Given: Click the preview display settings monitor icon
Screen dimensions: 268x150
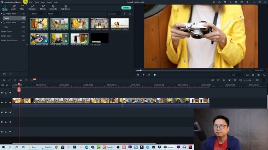Looking at the screenshot, I should point(247,75).
